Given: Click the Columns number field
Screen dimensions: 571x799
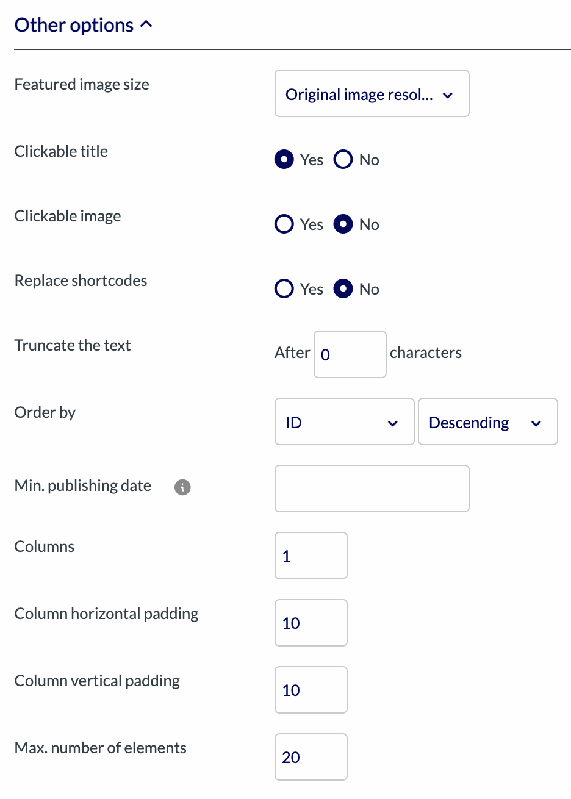Looking at the screenshot, I should pyautogui.click(x=311, y=556).
